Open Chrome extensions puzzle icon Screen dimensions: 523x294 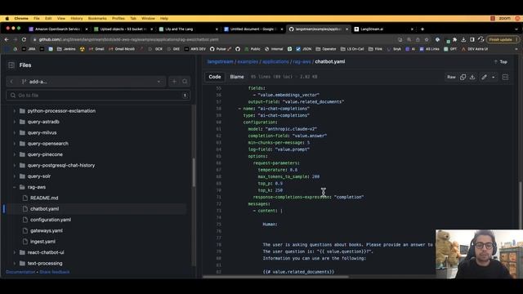[x=454, y=39]
